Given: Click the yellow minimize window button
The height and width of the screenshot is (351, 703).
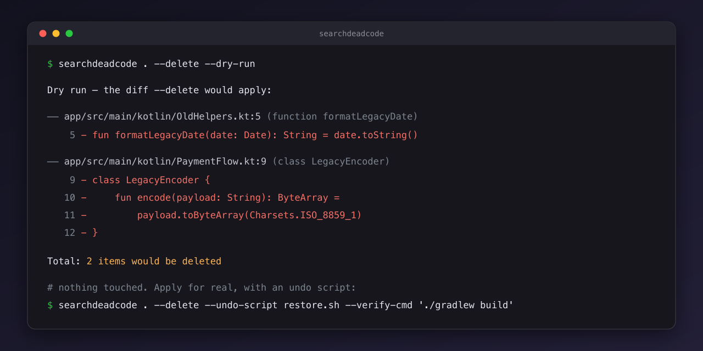Looking at the screenshot, I should pos(56,33).
